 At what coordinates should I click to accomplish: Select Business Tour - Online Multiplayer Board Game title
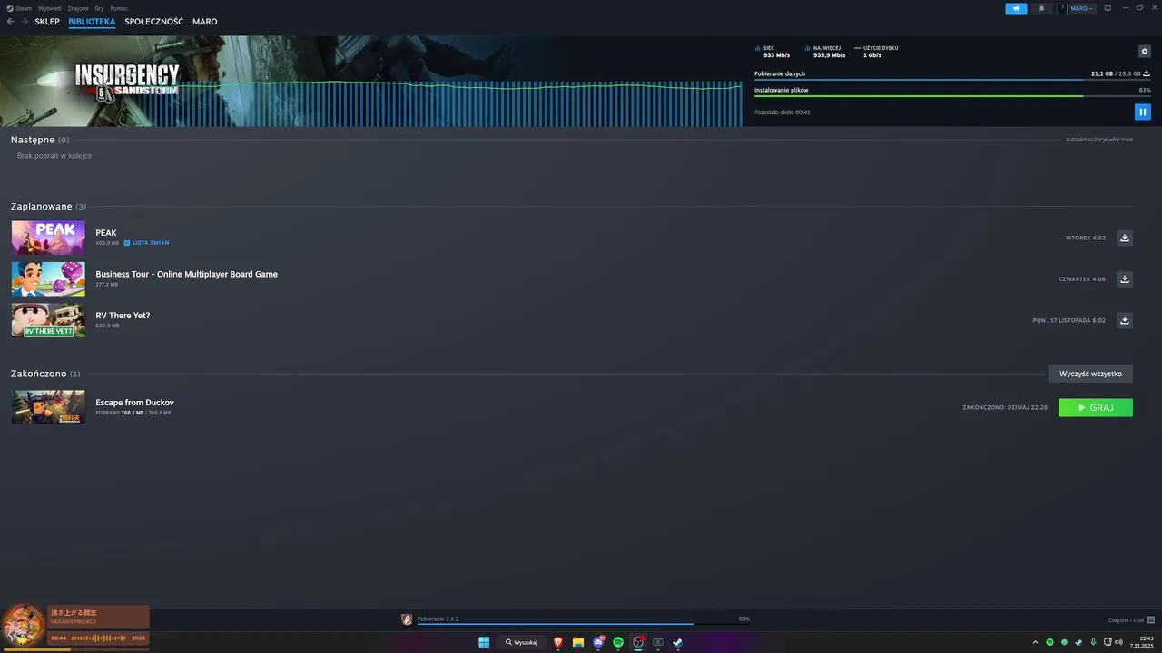187,274
